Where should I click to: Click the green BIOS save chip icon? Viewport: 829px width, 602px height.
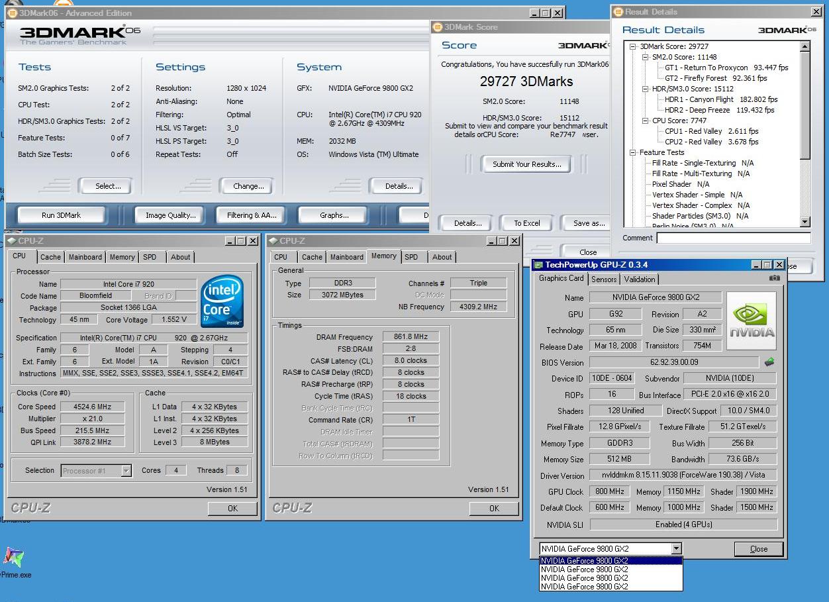[769, 362]
